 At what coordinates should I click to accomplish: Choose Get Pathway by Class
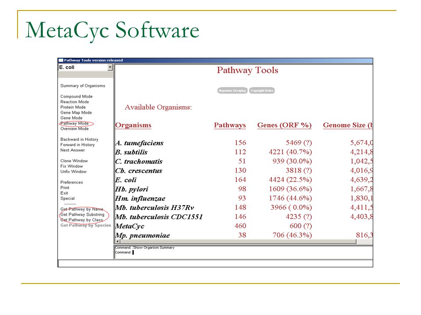(82, 220)
